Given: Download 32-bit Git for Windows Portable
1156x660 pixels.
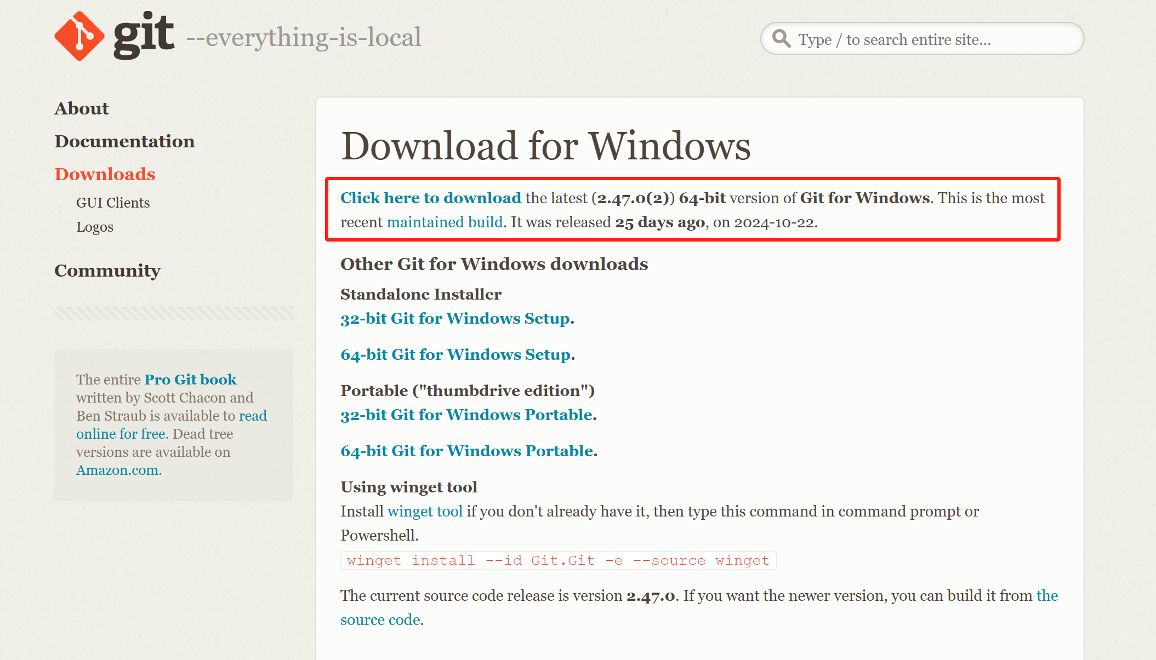Looking at the screenshot, I should point(467,415).
